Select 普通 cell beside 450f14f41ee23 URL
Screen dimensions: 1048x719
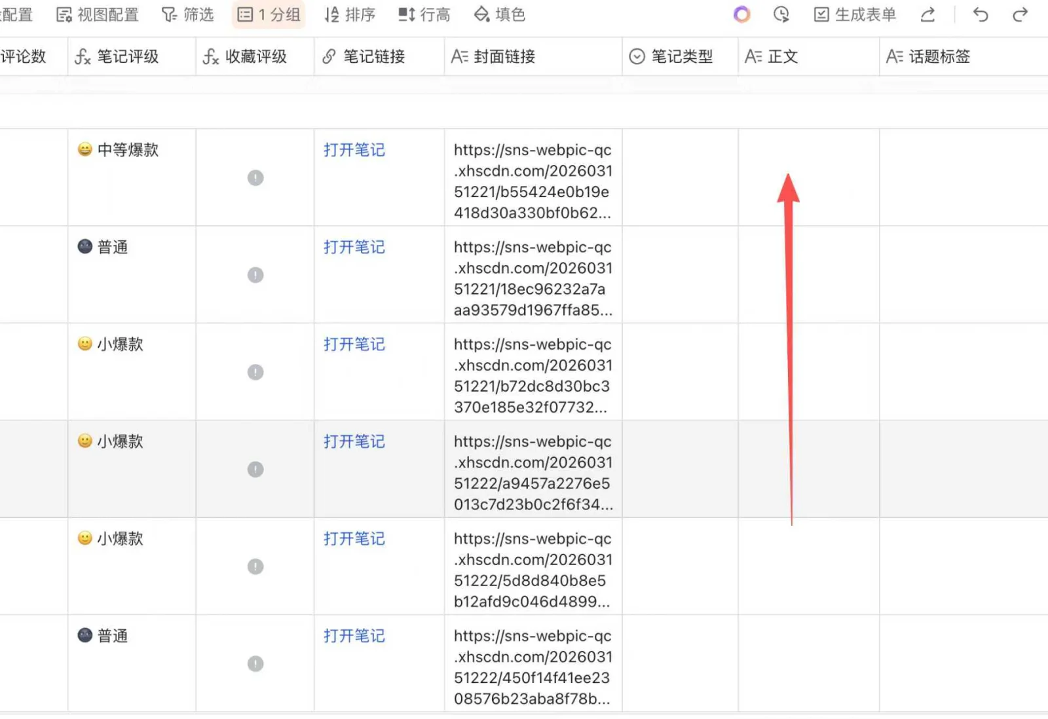click(x=132, y=664)
